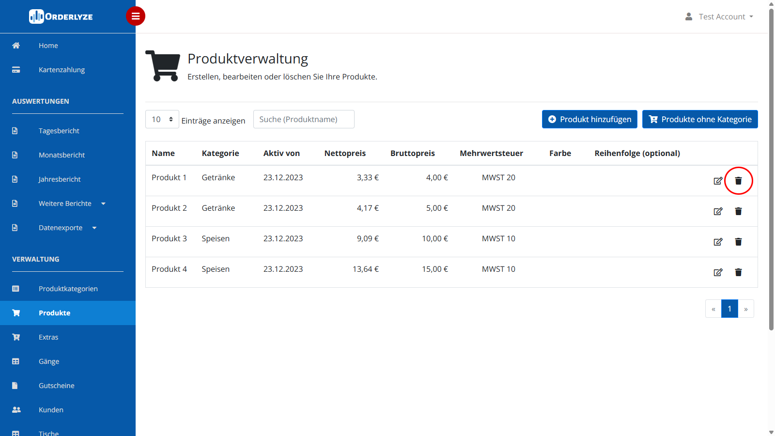Open Kartenzahlung in the sidebar
This screenshot has width=775, height=436.
(68, 70)
